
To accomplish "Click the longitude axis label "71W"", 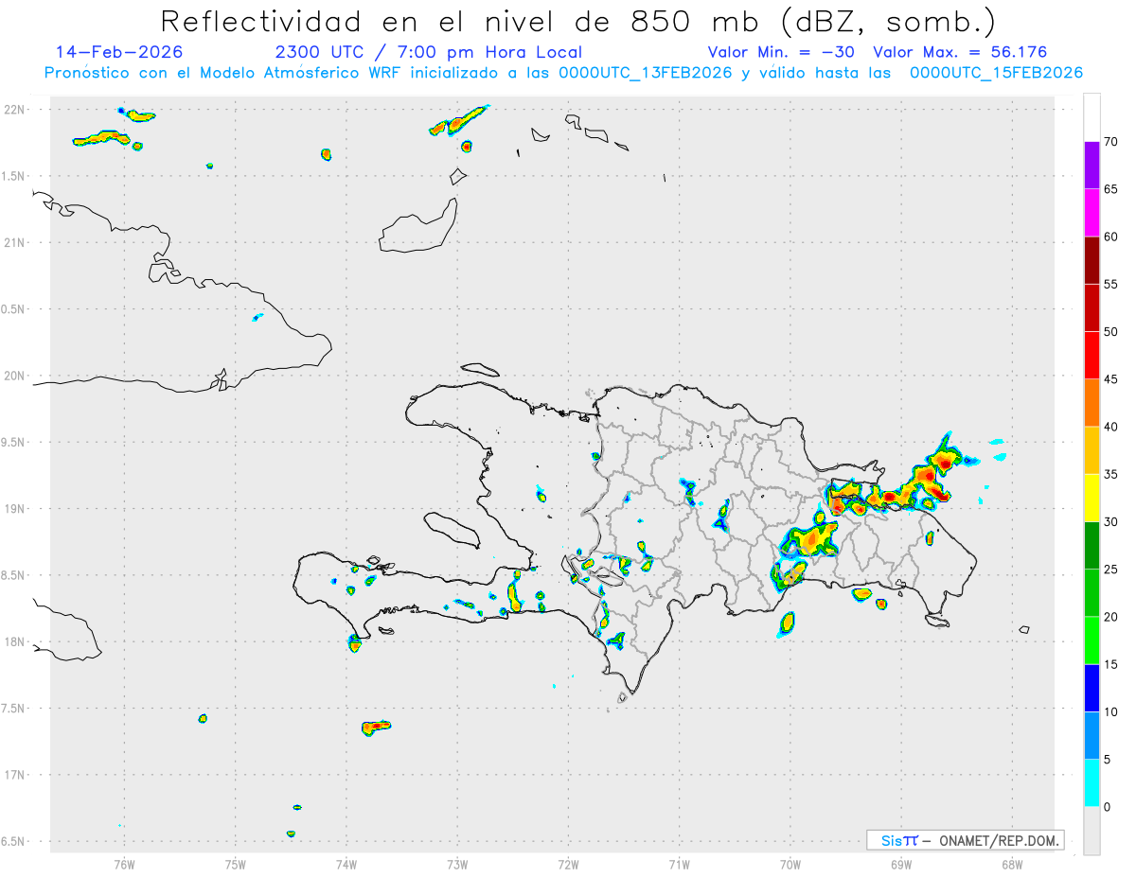I will pyautogui.click(x=679, y=864).
